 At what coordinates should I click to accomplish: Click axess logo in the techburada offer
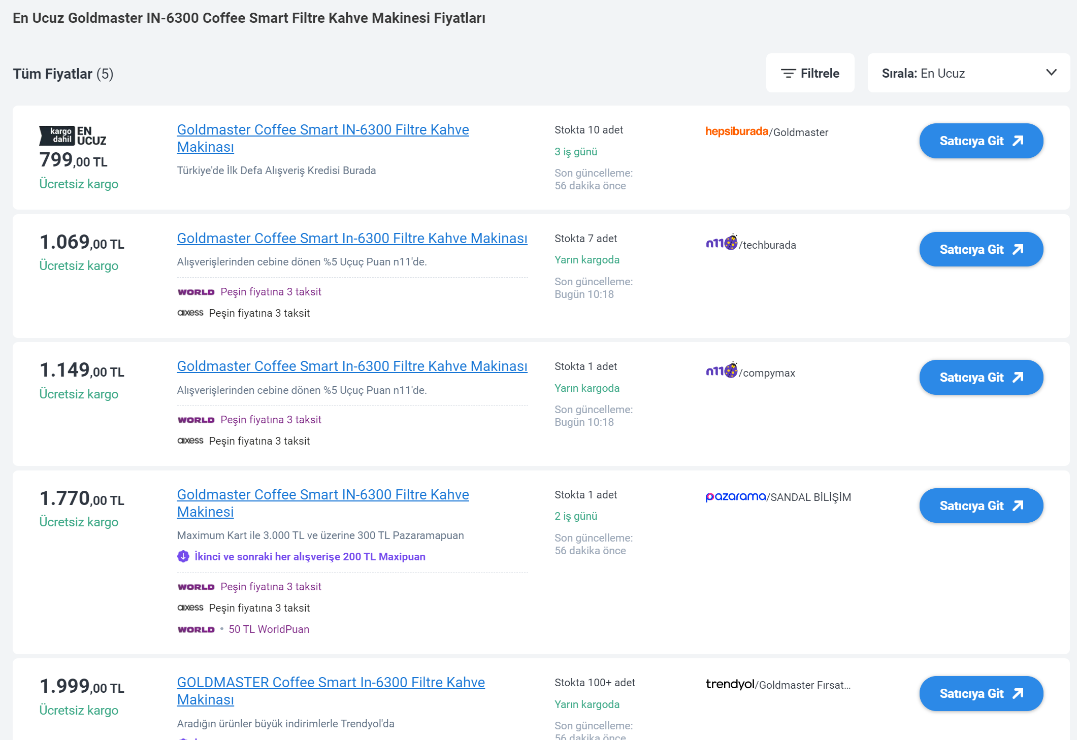[190, 313]
